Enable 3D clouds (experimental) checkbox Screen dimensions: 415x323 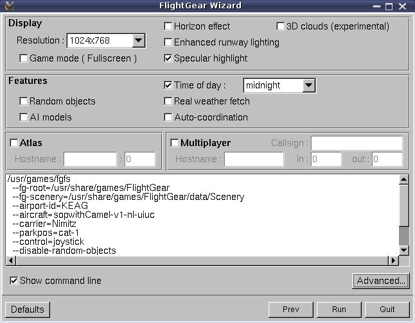pyautogui.click(x=280, y=26)
